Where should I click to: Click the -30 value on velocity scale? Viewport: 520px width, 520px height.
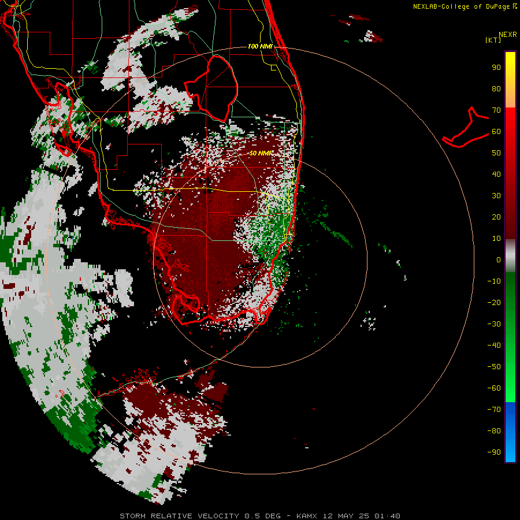click(494, 324)
